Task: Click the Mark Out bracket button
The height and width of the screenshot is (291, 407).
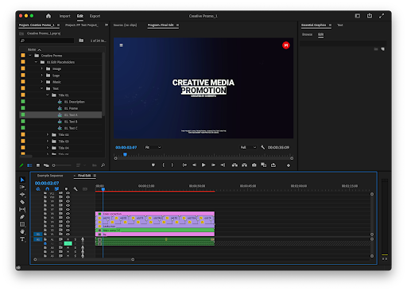Action: [x=172, y=165]
